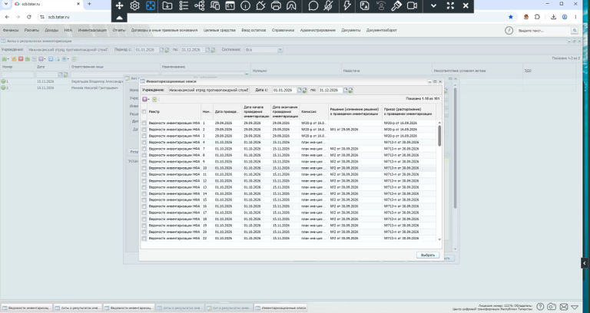Image resolution: width=590 pixels, height=313 pixels.
Task: Toggle the muted microphone icon
Action: click(x=328, y=5)
